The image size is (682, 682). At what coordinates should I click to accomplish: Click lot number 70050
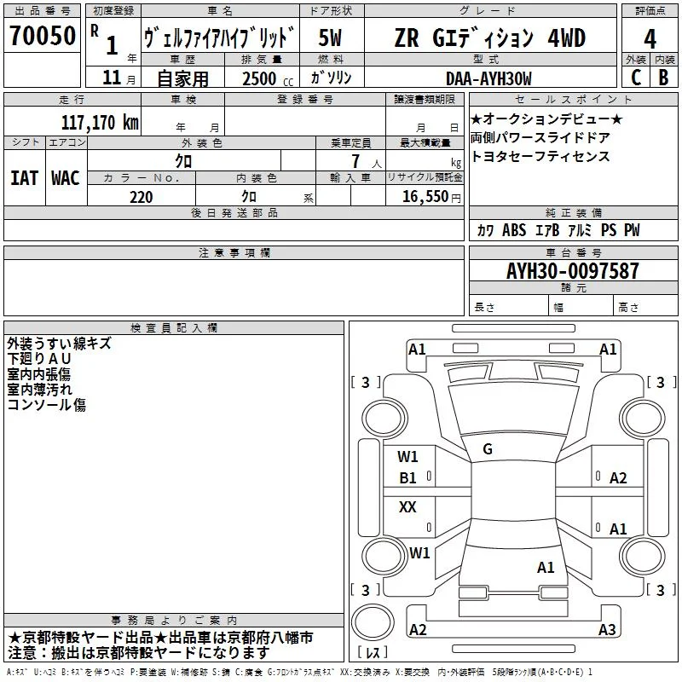(x=42, y=36)
